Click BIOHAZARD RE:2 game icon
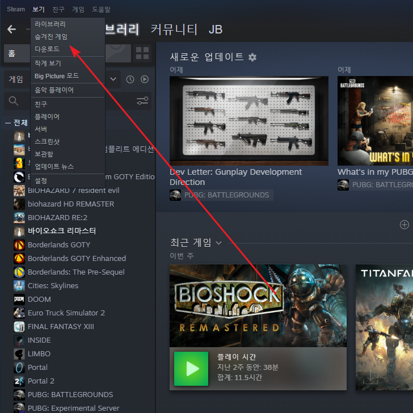Viewport: 413px width, 413px height. click(x=19, y=218)
